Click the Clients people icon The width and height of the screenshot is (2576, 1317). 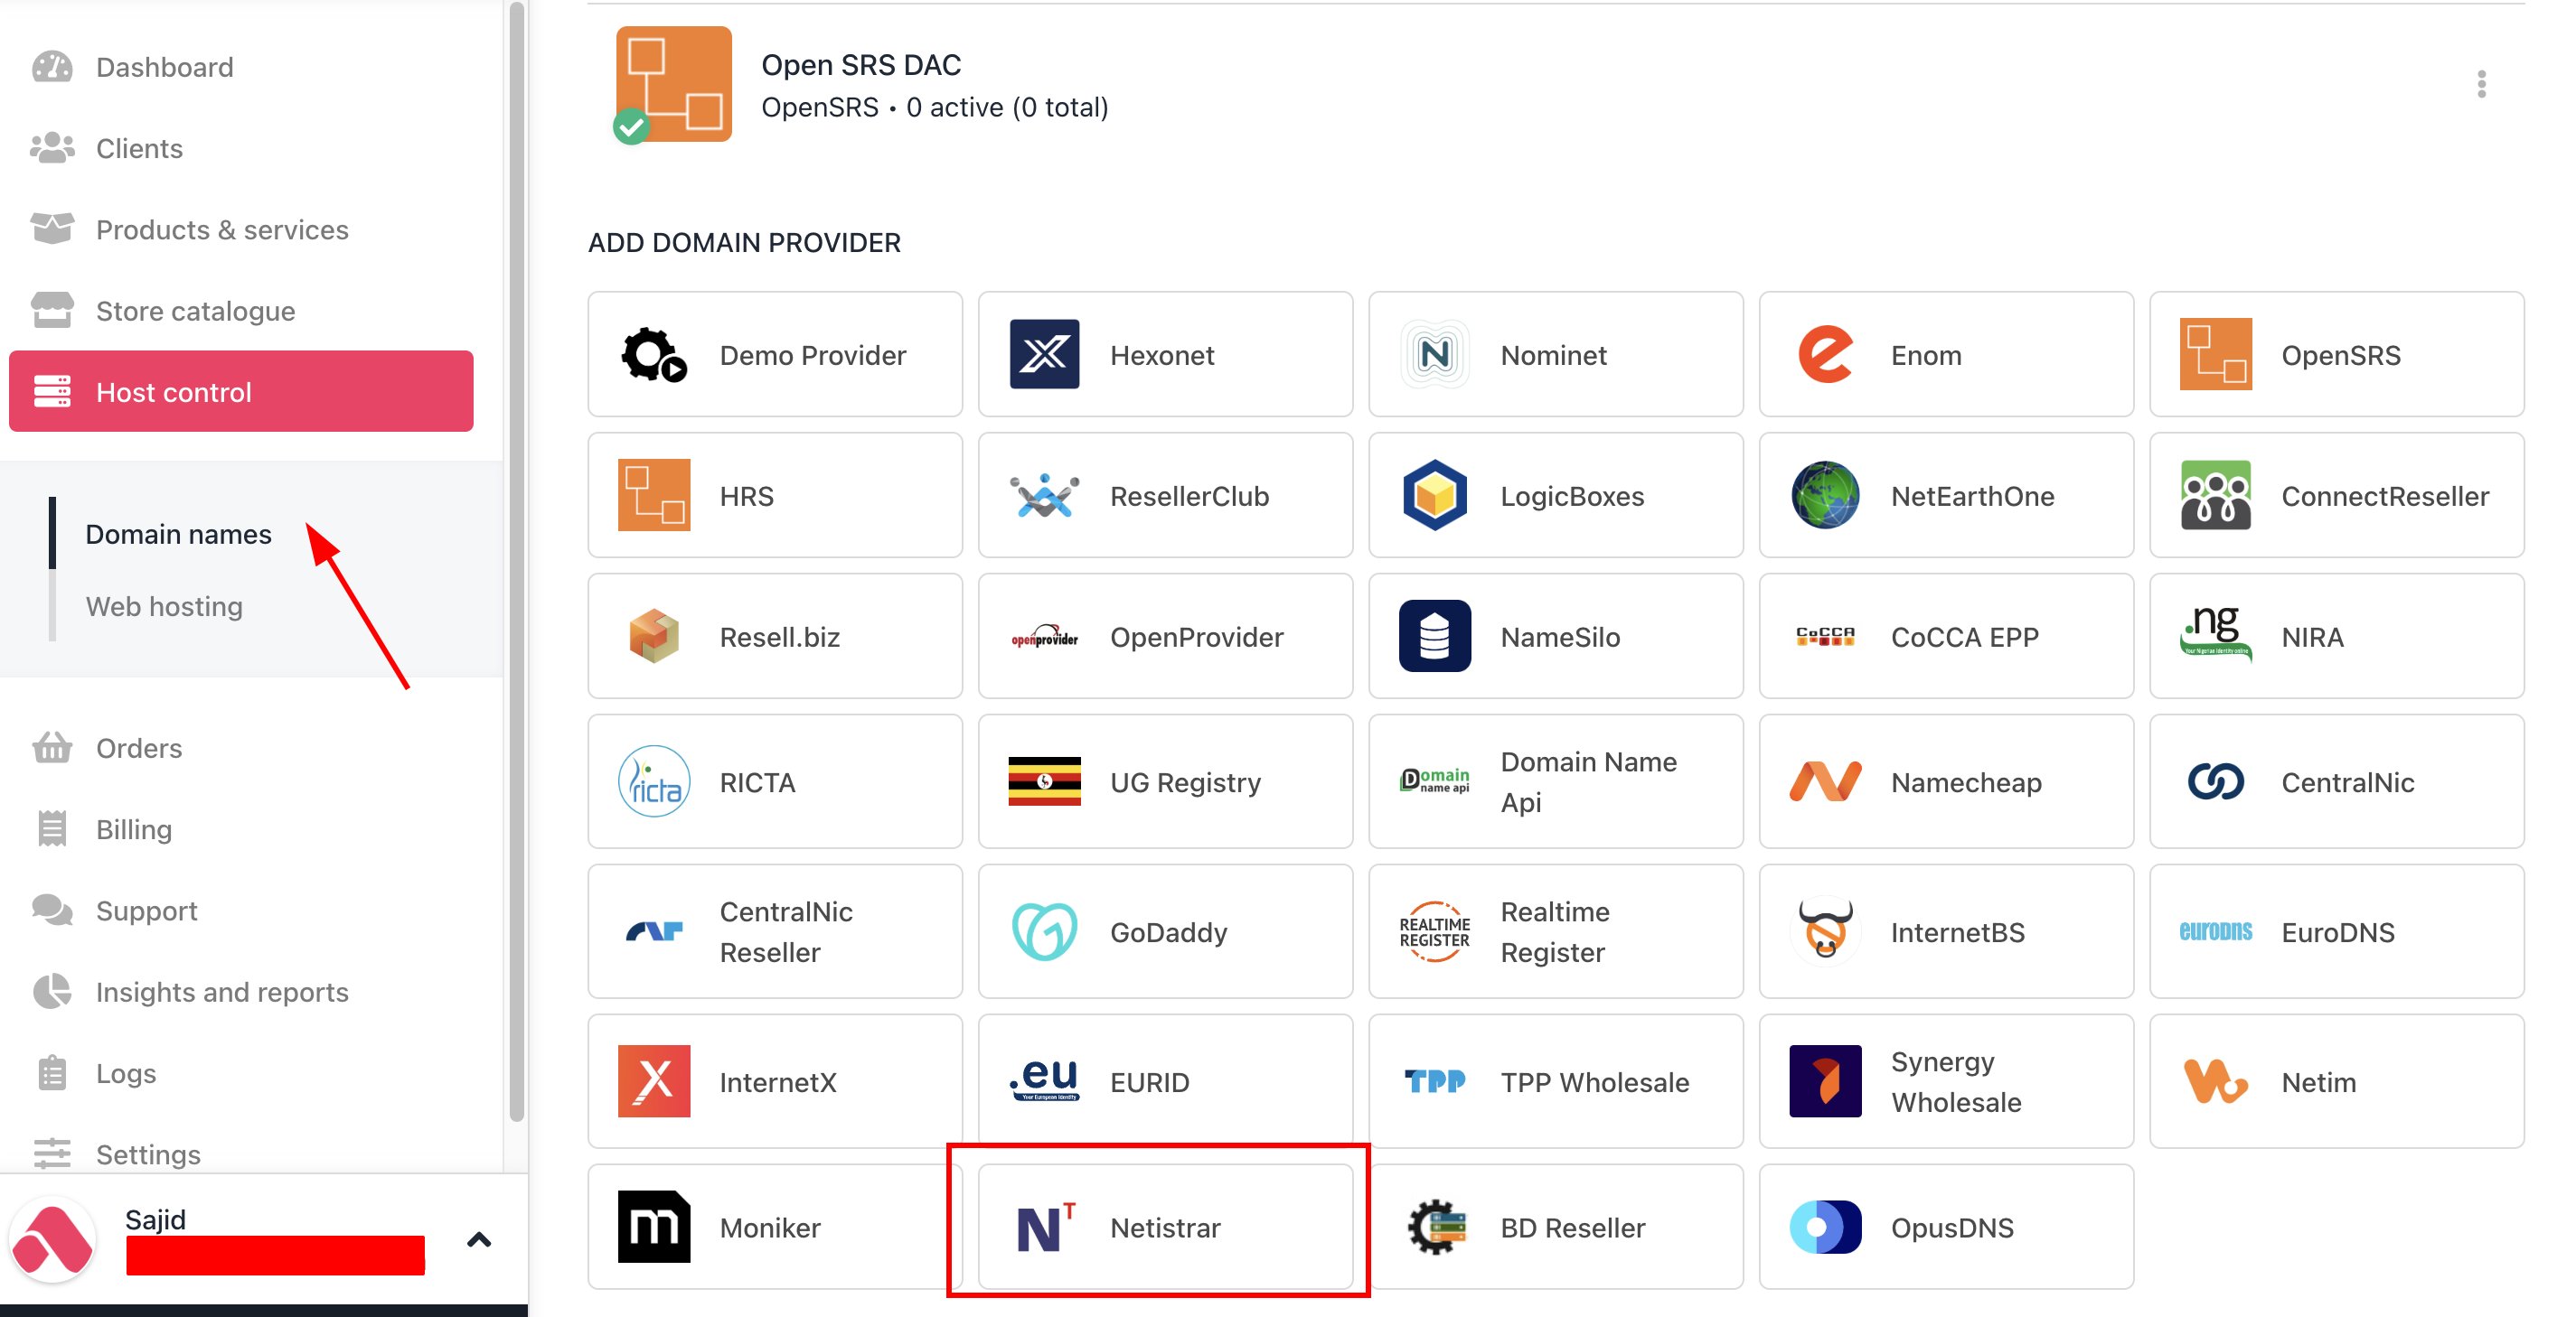coord(52,148)
